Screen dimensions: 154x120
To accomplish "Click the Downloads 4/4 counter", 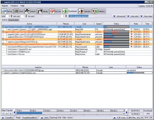I will coord(148,112).
